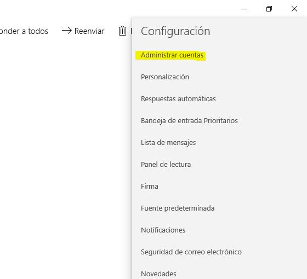
Task: Open Panel de lectura options
Action: click(x=166, y=165)
